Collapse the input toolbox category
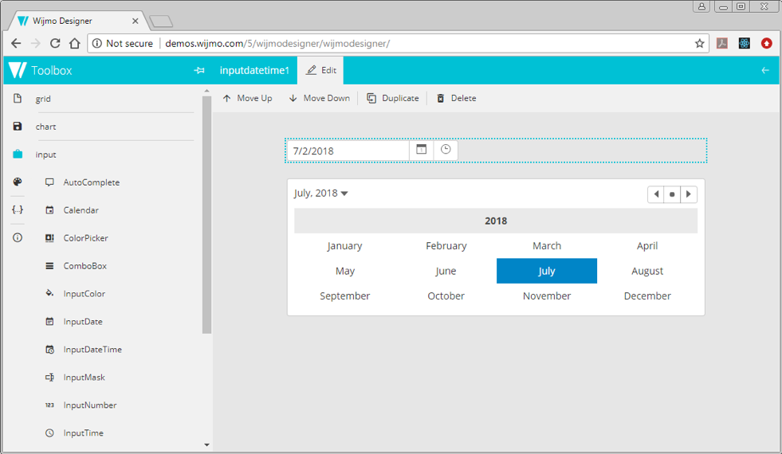Image resolution: width=782 pixels, height=454 pixels. point(45,155)
